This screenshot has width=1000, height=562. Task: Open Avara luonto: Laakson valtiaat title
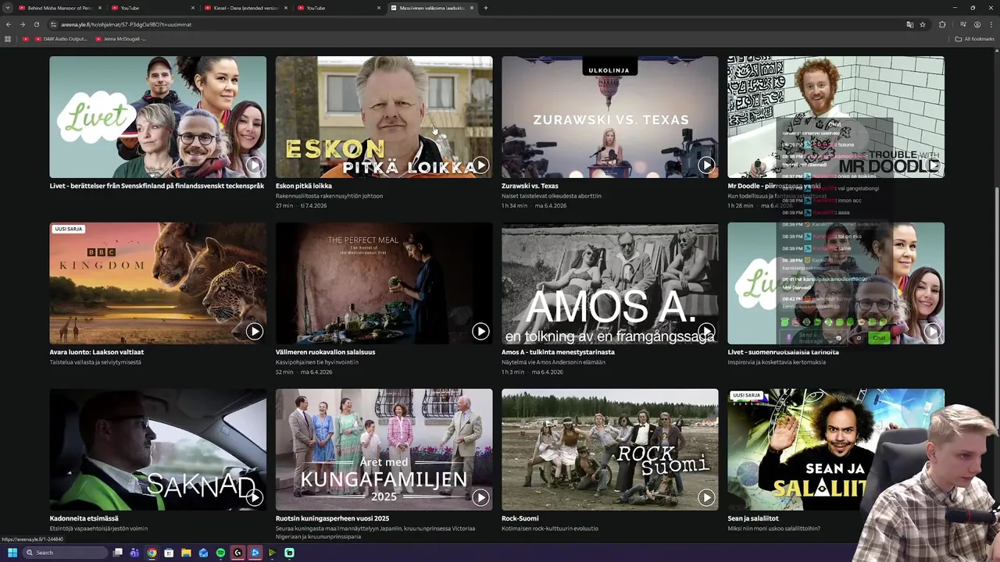pyautogui.click(x=97, y=352)
